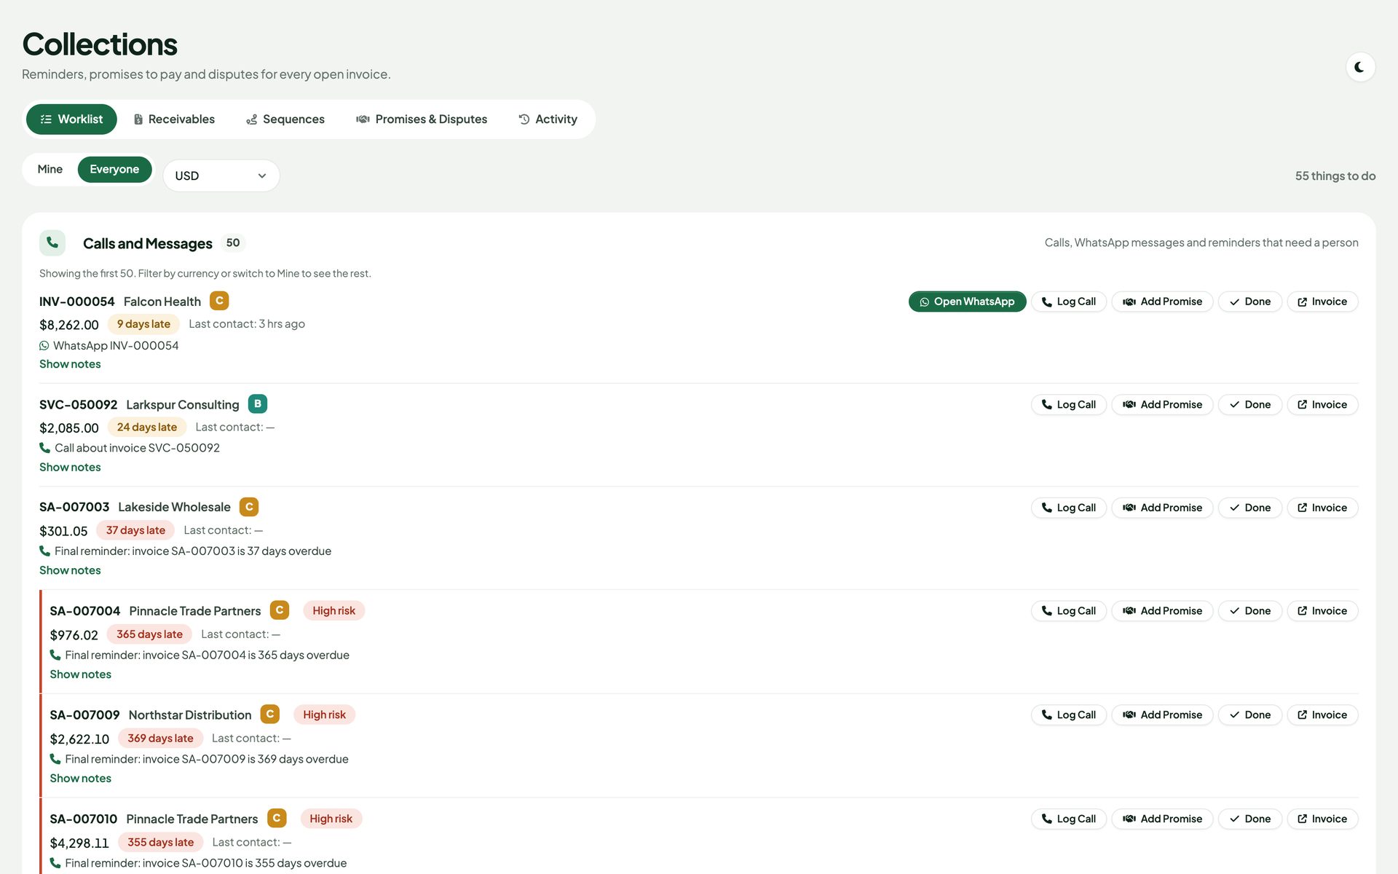Click the B grade badge next to Larkspur Consulting
Image resolution: width=1398 pixels, height=874 pixels.
pyautogui.click(x=258, y=403)
